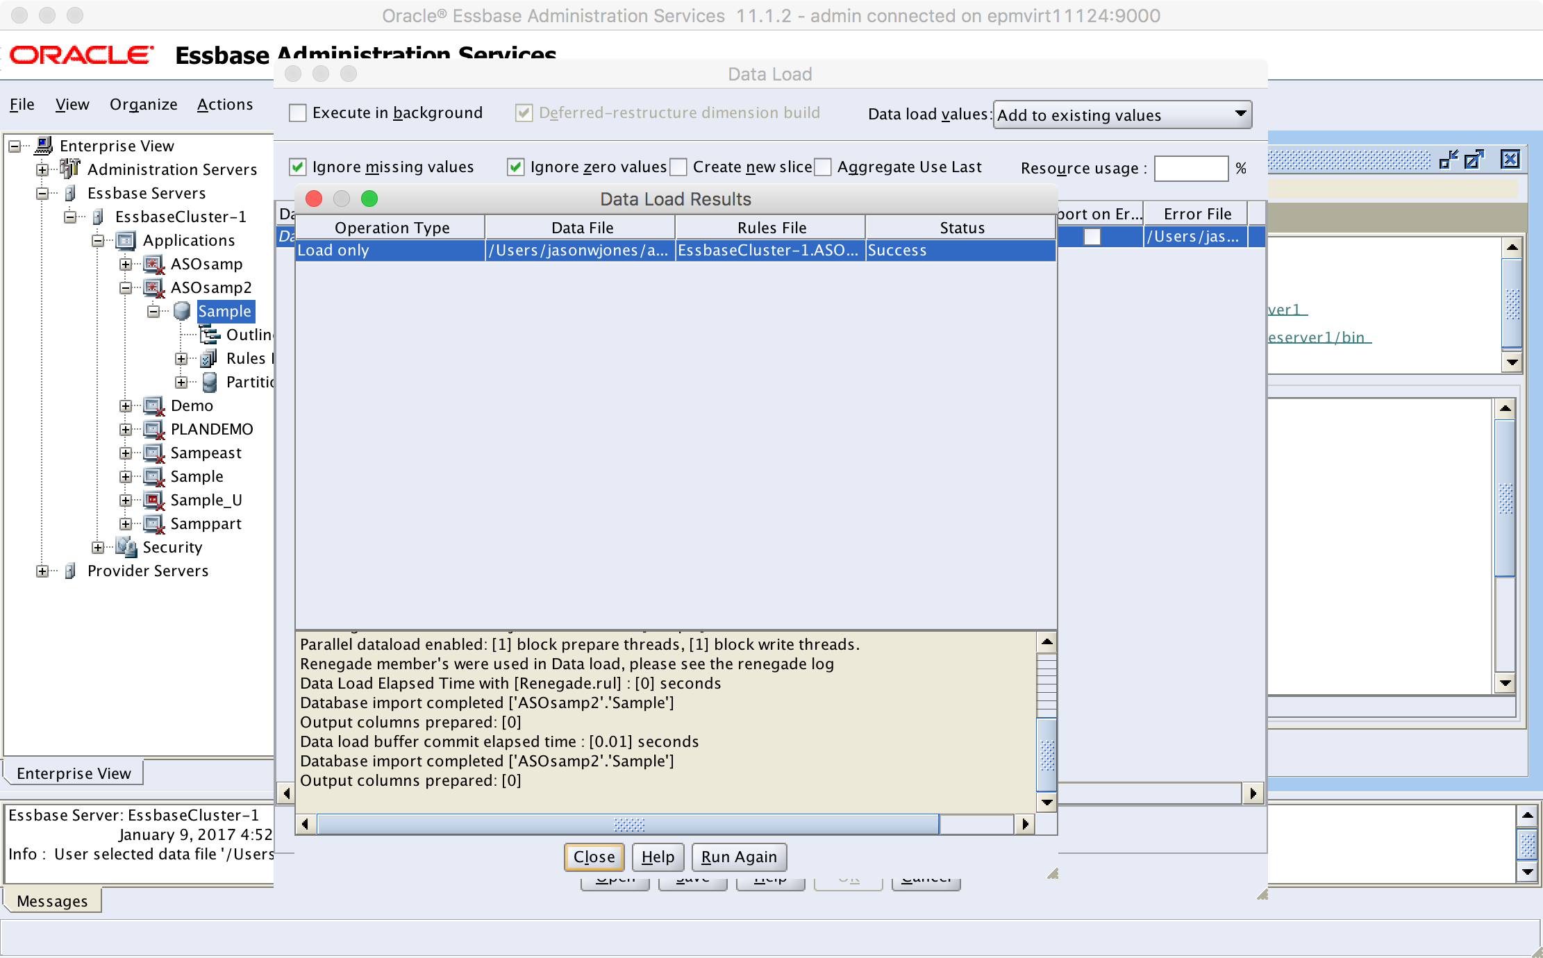This screenshot has width=1543, height=958.
Task: Expand the Provider Servers tree node
Action: [x=42, y=571]
